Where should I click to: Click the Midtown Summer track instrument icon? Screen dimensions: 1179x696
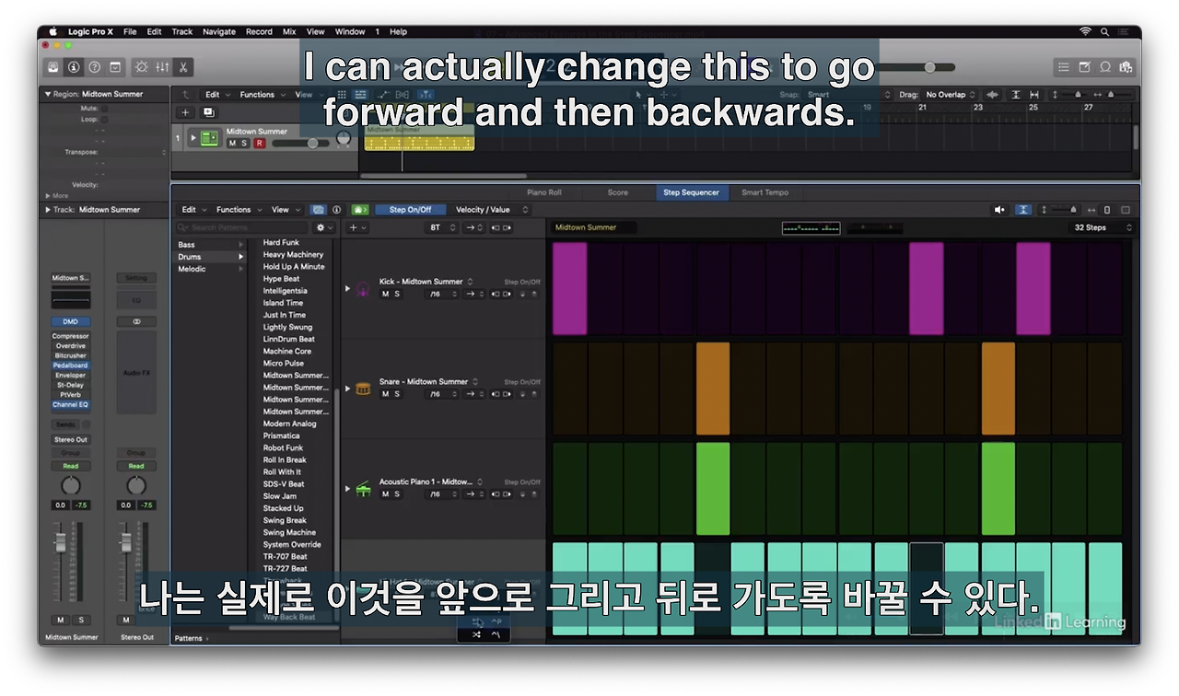209,138
